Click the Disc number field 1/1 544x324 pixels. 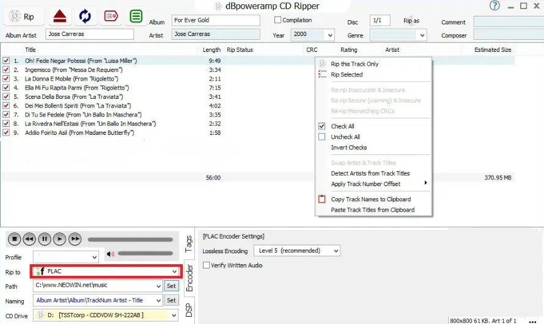tap(380, 20)
